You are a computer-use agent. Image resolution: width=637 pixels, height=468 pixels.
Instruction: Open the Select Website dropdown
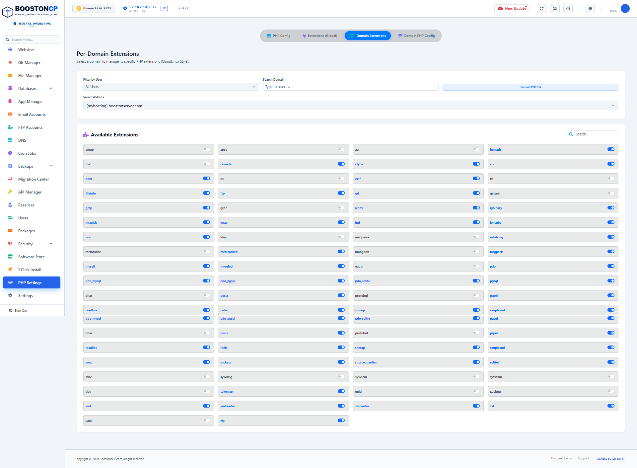point(351,106)
